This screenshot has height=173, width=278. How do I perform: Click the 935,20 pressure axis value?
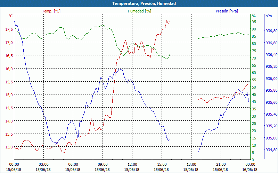271,126
